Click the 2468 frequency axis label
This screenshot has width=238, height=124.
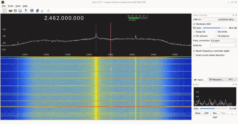(x=175, y=54)
